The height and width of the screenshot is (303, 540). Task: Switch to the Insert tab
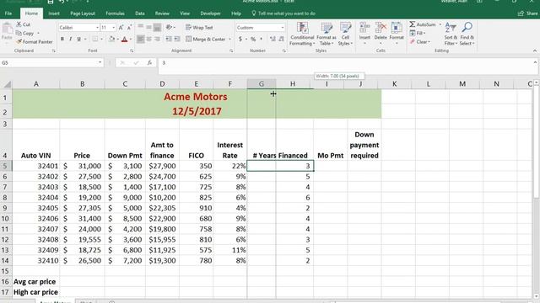[54, 13]
